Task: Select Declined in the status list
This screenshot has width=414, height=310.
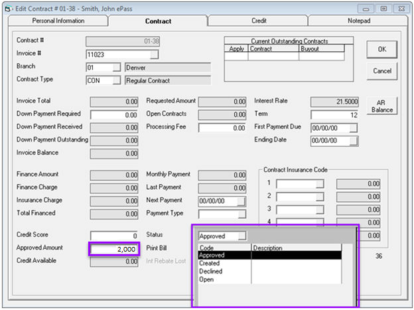Action: [211, 271]
